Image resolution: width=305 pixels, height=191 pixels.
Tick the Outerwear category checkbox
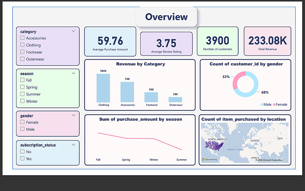pyautogui.click(x=22, y=59)
